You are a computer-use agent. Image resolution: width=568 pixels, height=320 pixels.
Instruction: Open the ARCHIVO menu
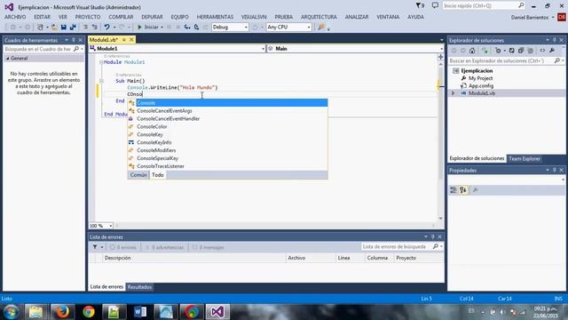[x=15, y=17]
